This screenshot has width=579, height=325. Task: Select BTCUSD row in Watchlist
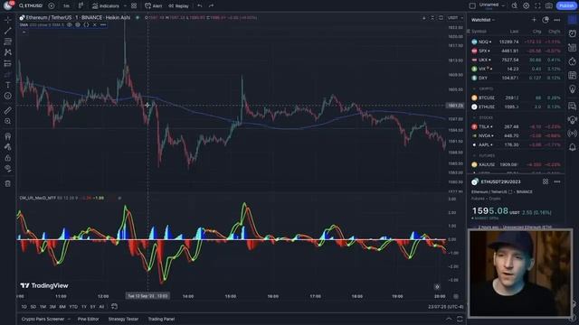tap(517, 97)
